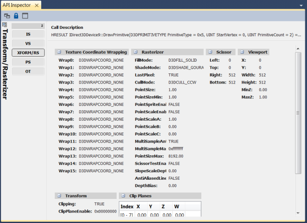Click the lock icon in the toolbar

click(x=16, y=16)
